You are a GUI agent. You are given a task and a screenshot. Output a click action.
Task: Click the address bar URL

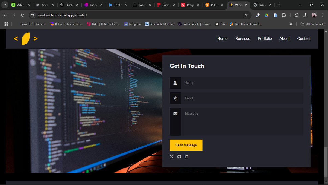click(63, 15)
